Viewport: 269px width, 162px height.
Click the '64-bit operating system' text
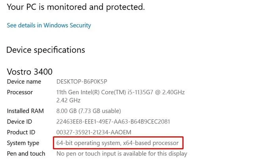click(87, 143)
